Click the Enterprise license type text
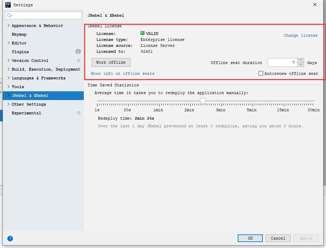 pos(162,40)
